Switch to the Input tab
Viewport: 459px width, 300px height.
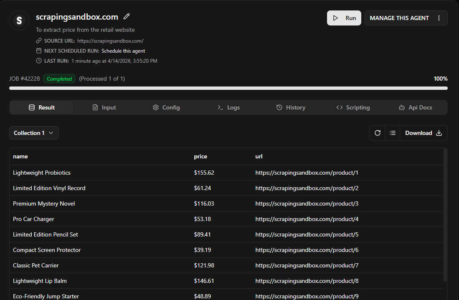pyautogui.click(x=104, y=107)
